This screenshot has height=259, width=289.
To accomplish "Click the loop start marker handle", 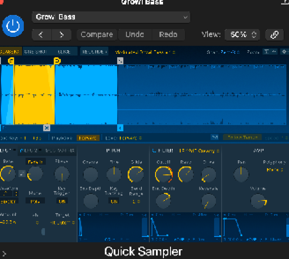I will [x=11, y=61].
